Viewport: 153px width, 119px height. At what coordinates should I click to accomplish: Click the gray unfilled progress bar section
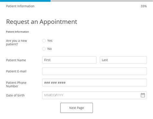point(102,1)
